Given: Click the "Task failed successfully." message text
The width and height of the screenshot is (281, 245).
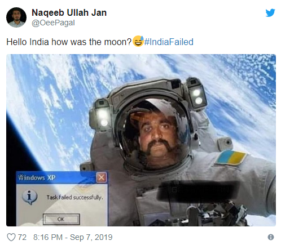Looking at the screenshot, I should [x=75, y=197].
